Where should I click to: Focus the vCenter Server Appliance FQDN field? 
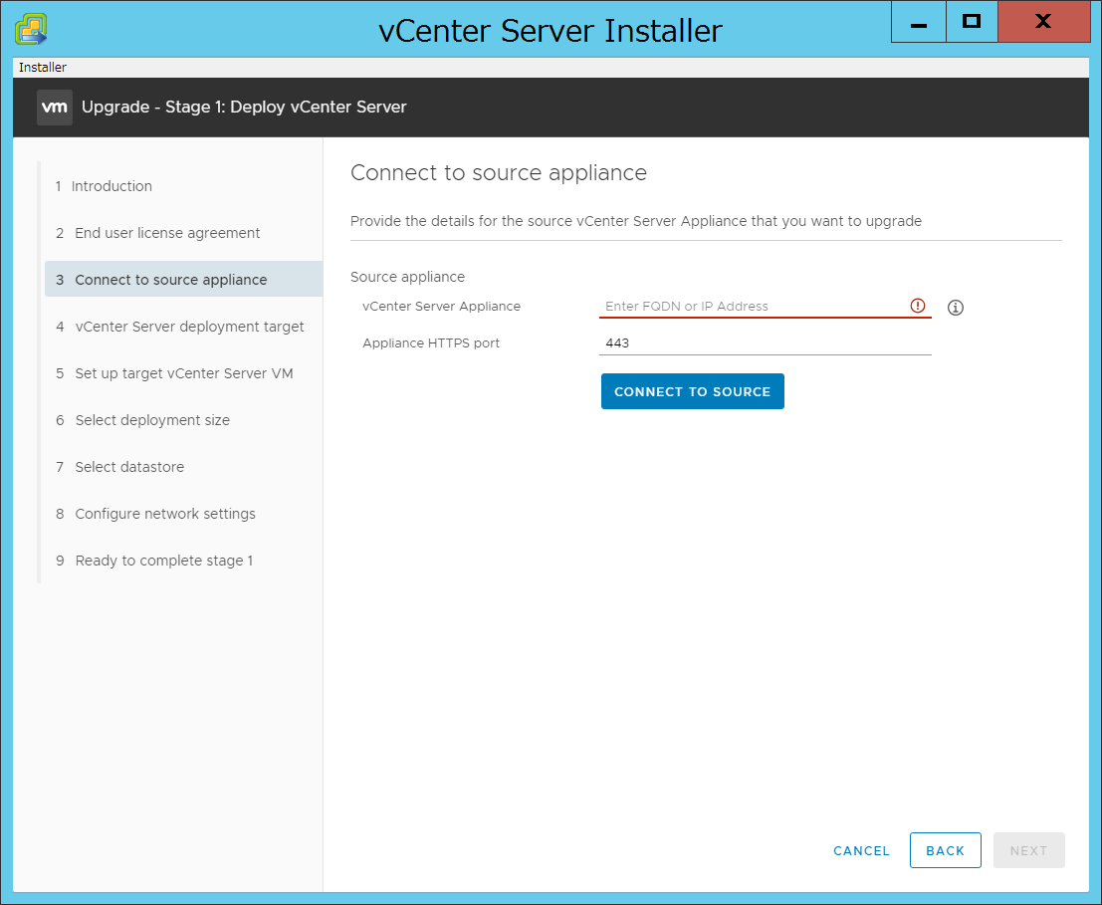pos(765,307)
